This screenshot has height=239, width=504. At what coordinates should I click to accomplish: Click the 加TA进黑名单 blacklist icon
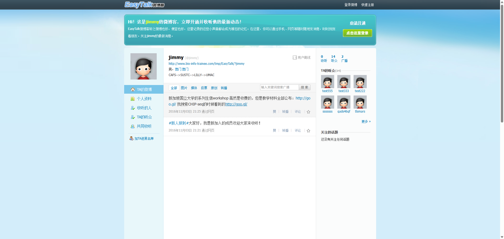tap(131, 139)
